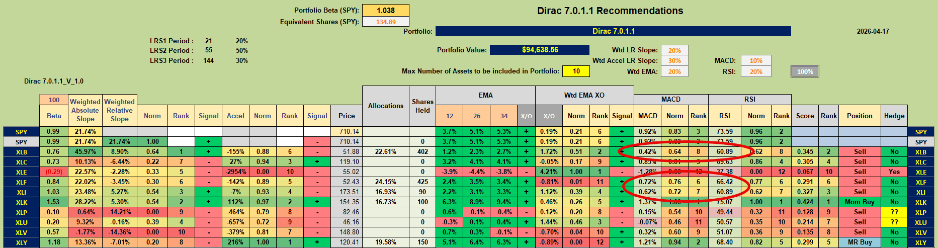Select the XLI allocation 16.93%
The image size is (938, 248).
coord(386,192)
